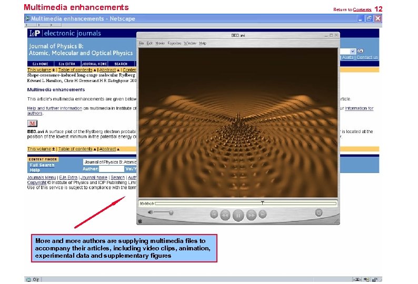Maximize the BB3.avi player window
Screen dimensions: 418x284
pos(331,35)
